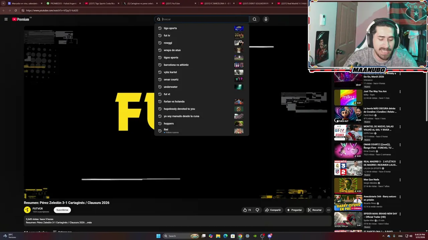Switch to Tigo Sports Costa Rica tab
The width and height of the screenshot is (428, 240).
coord(102,3)
